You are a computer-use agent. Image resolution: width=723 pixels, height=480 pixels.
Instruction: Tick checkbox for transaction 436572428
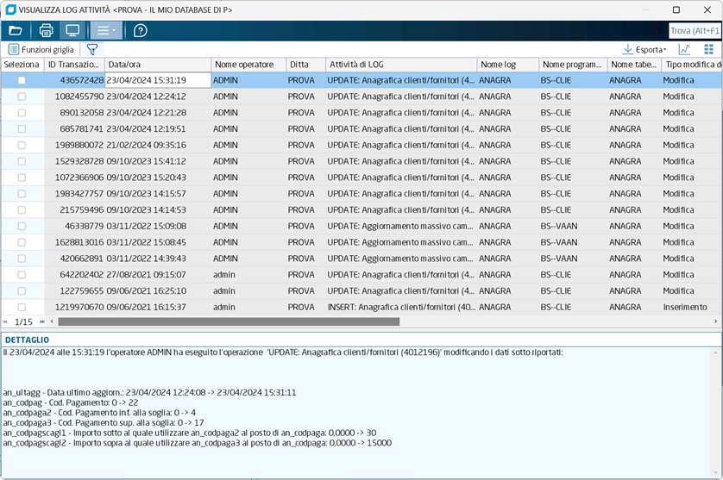pos(22,80)
